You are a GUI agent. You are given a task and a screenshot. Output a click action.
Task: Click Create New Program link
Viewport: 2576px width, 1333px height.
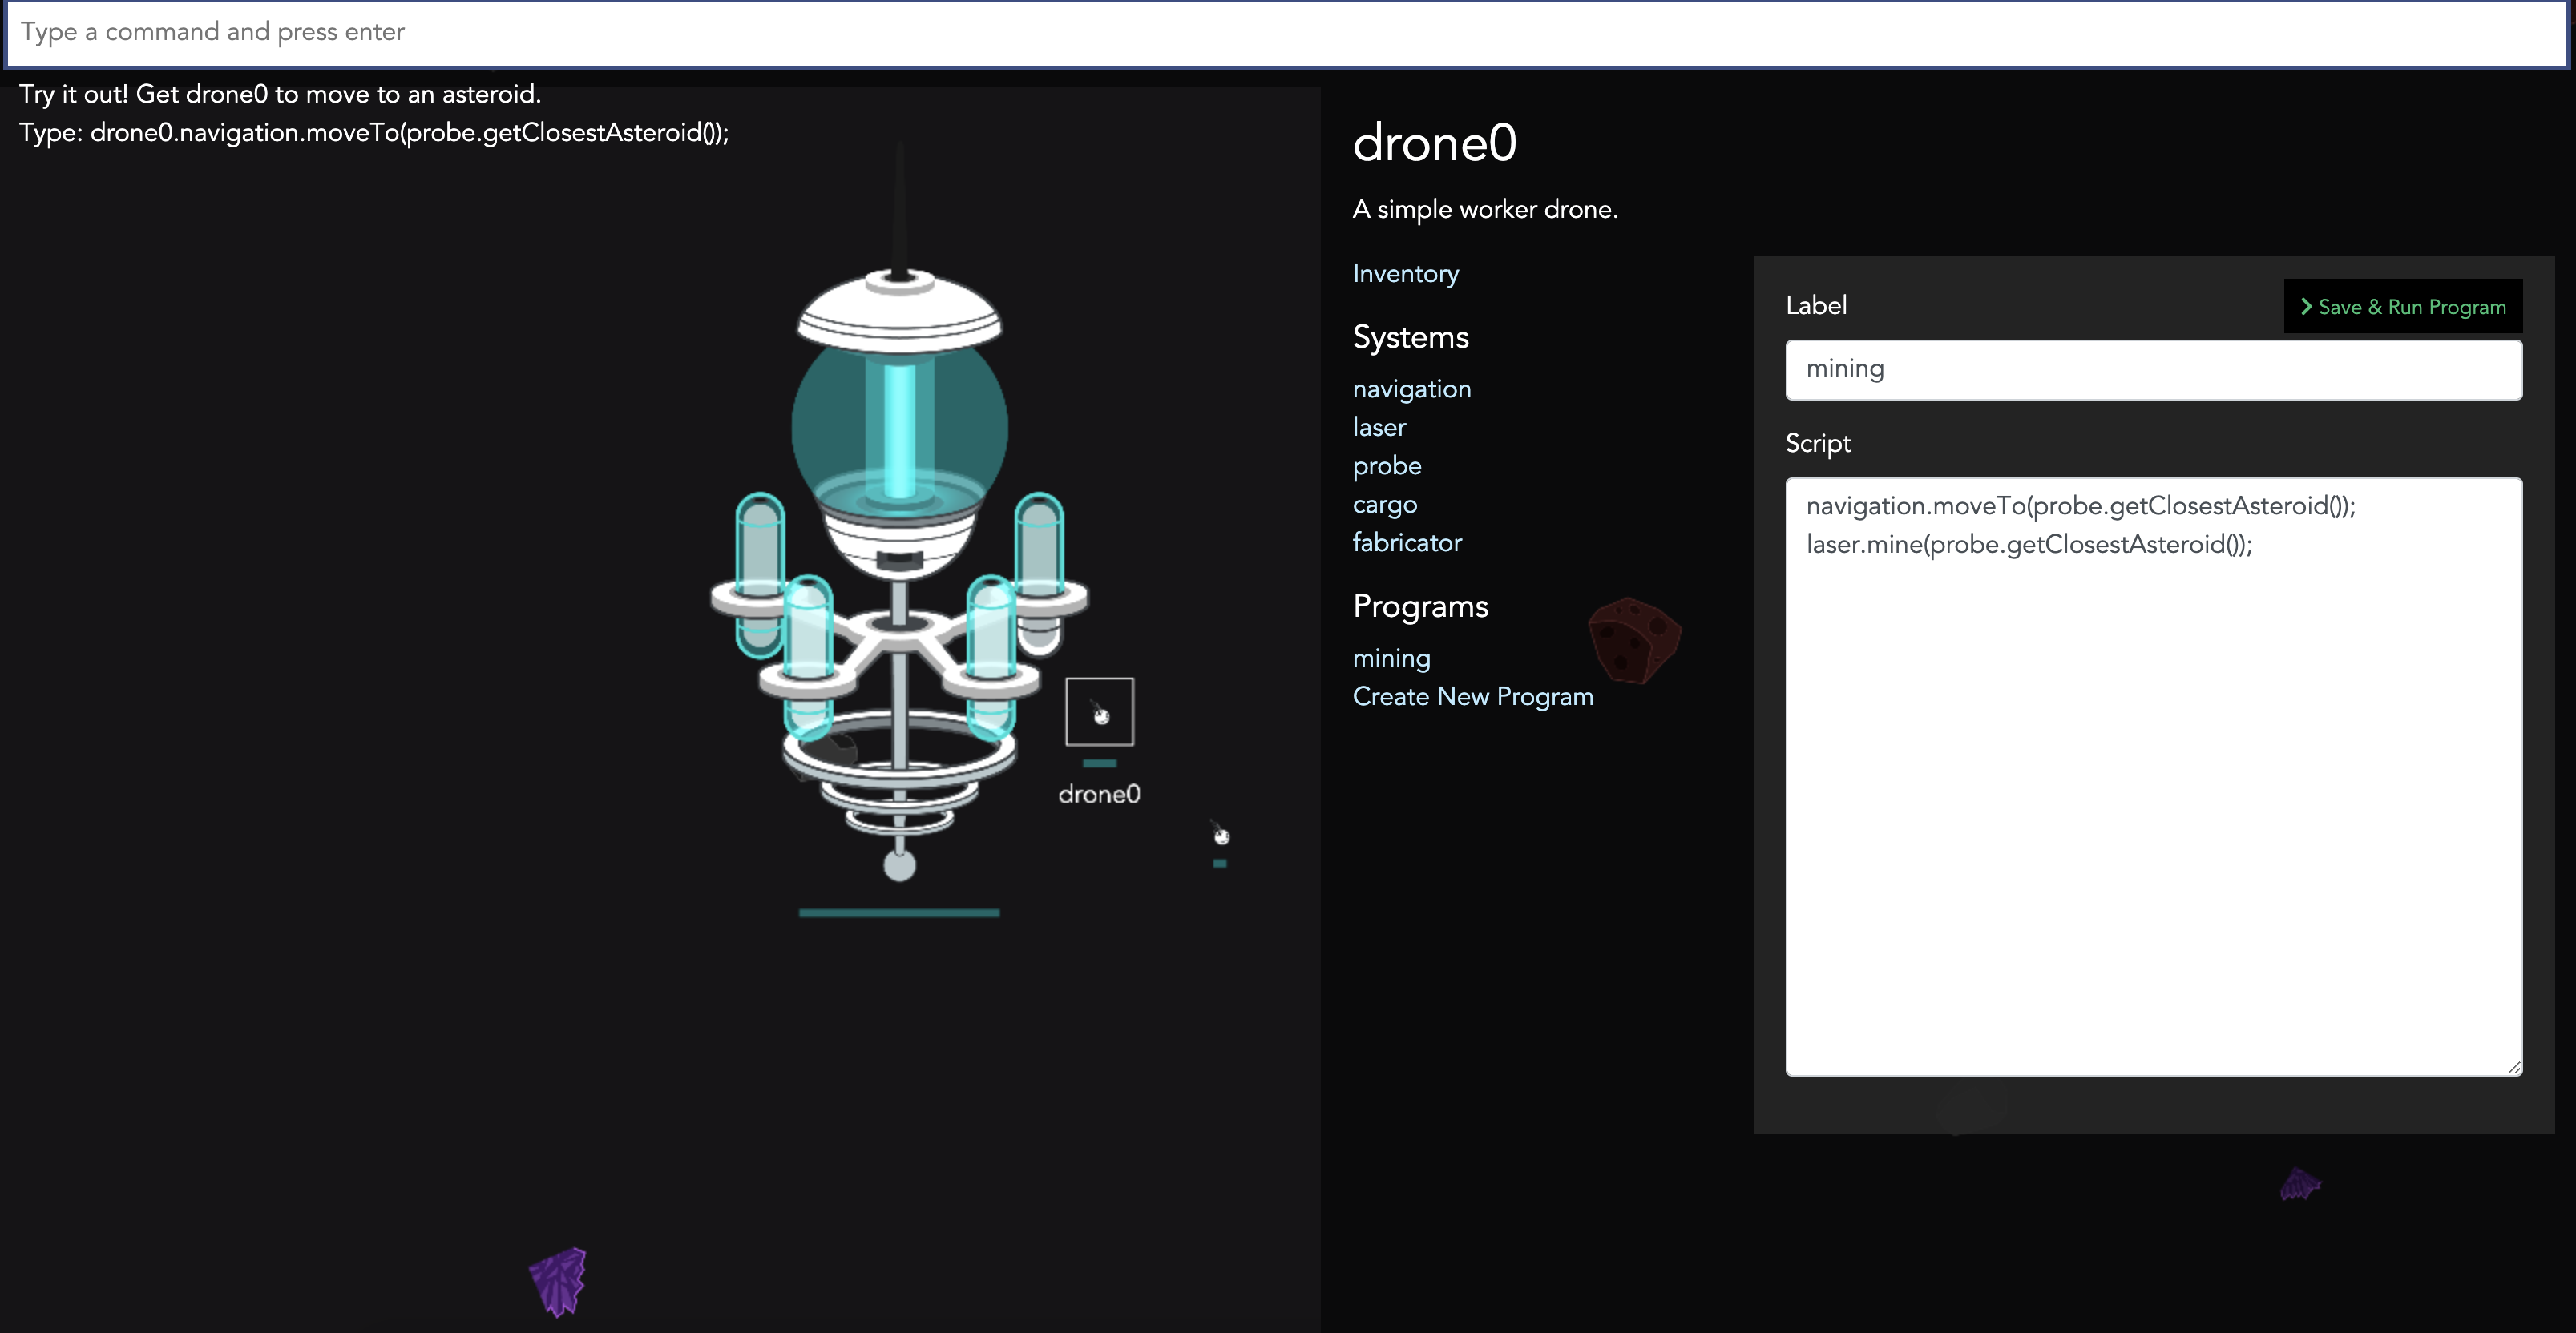point(1472,696)
